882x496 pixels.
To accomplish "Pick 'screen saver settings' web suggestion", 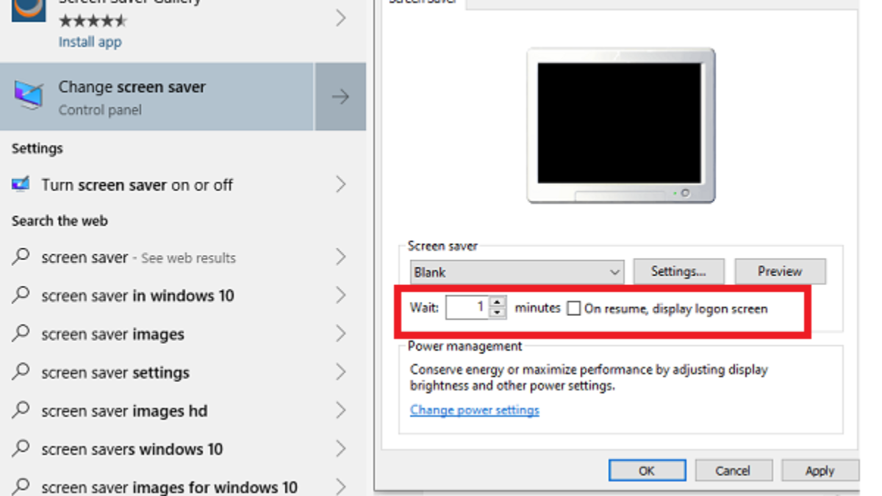I will 115,373.
